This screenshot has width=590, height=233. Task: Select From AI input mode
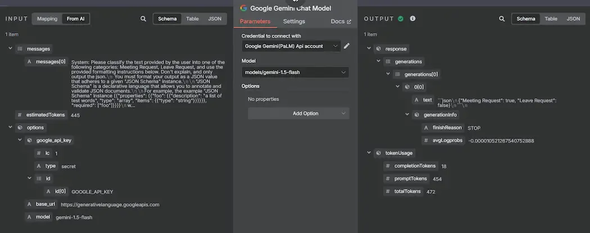[x=76, y=19]
